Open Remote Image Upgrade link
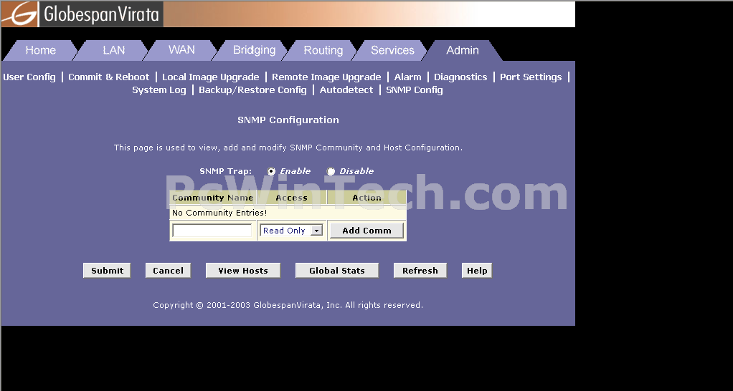Screen dimensions: 733x391 (x=326, y=77)
